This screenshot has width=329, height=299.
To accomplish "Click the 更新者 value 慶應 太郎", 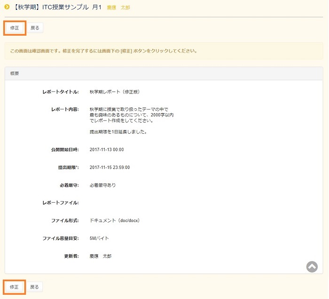I will point(101,256).
